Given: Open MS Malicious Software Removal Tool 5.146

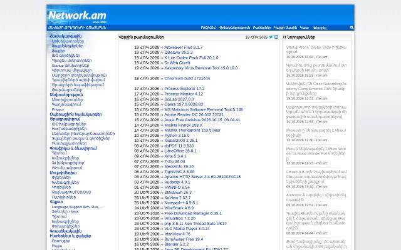Looking at the screenshot, I should tap(204, 109).
